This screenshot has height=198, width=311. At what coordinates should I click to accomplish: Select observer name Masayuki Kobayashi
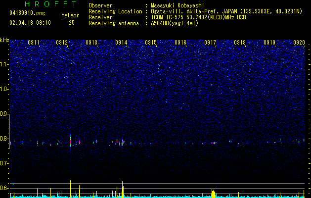pyautogui.click(x=178, y=5)
